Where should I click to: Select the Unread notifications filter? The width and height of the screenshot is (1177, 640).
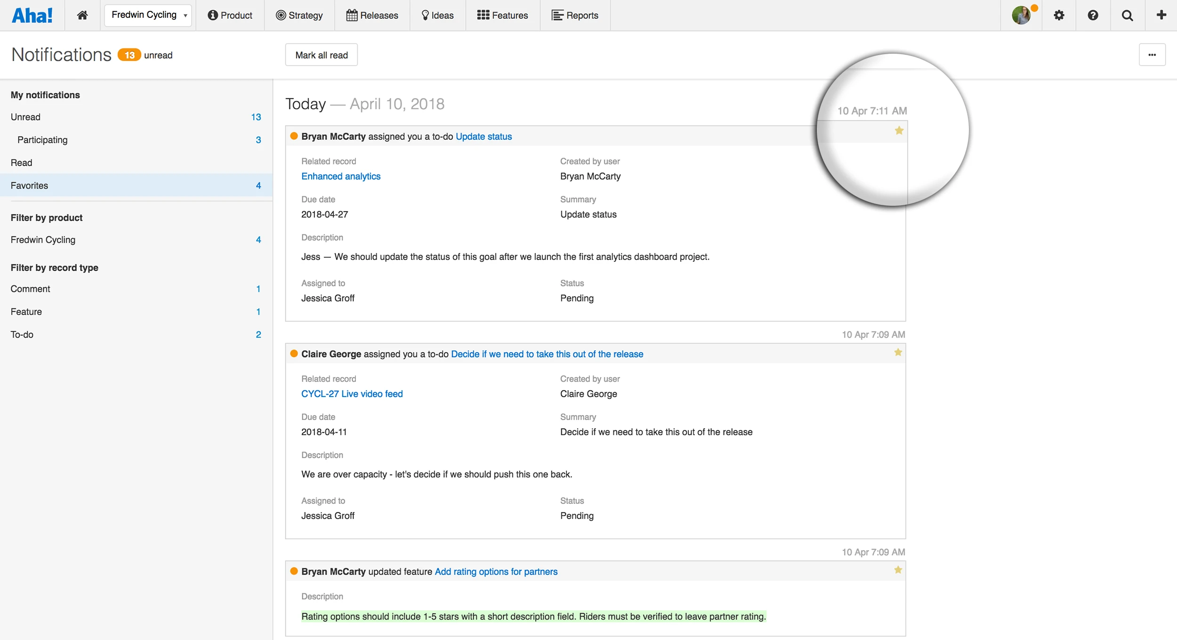coord(25,117)
